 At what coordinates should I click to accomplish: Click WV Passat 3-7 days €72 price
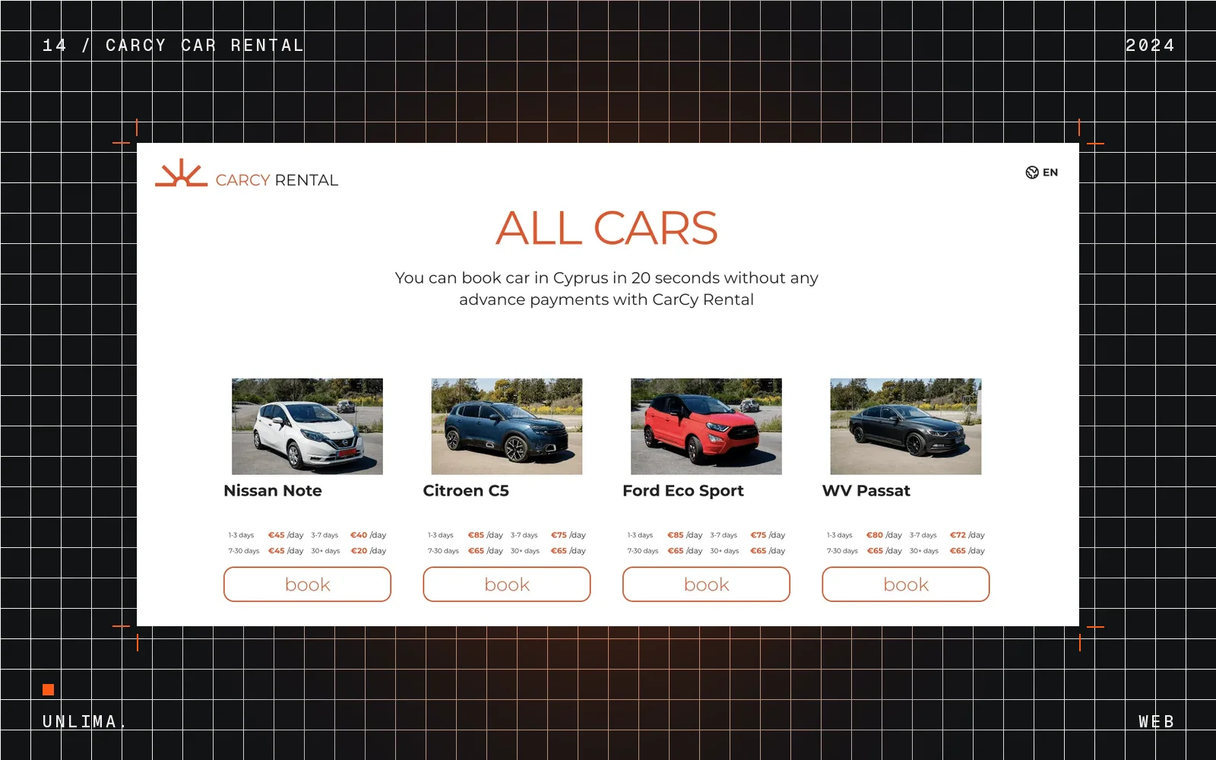point(967,535)
